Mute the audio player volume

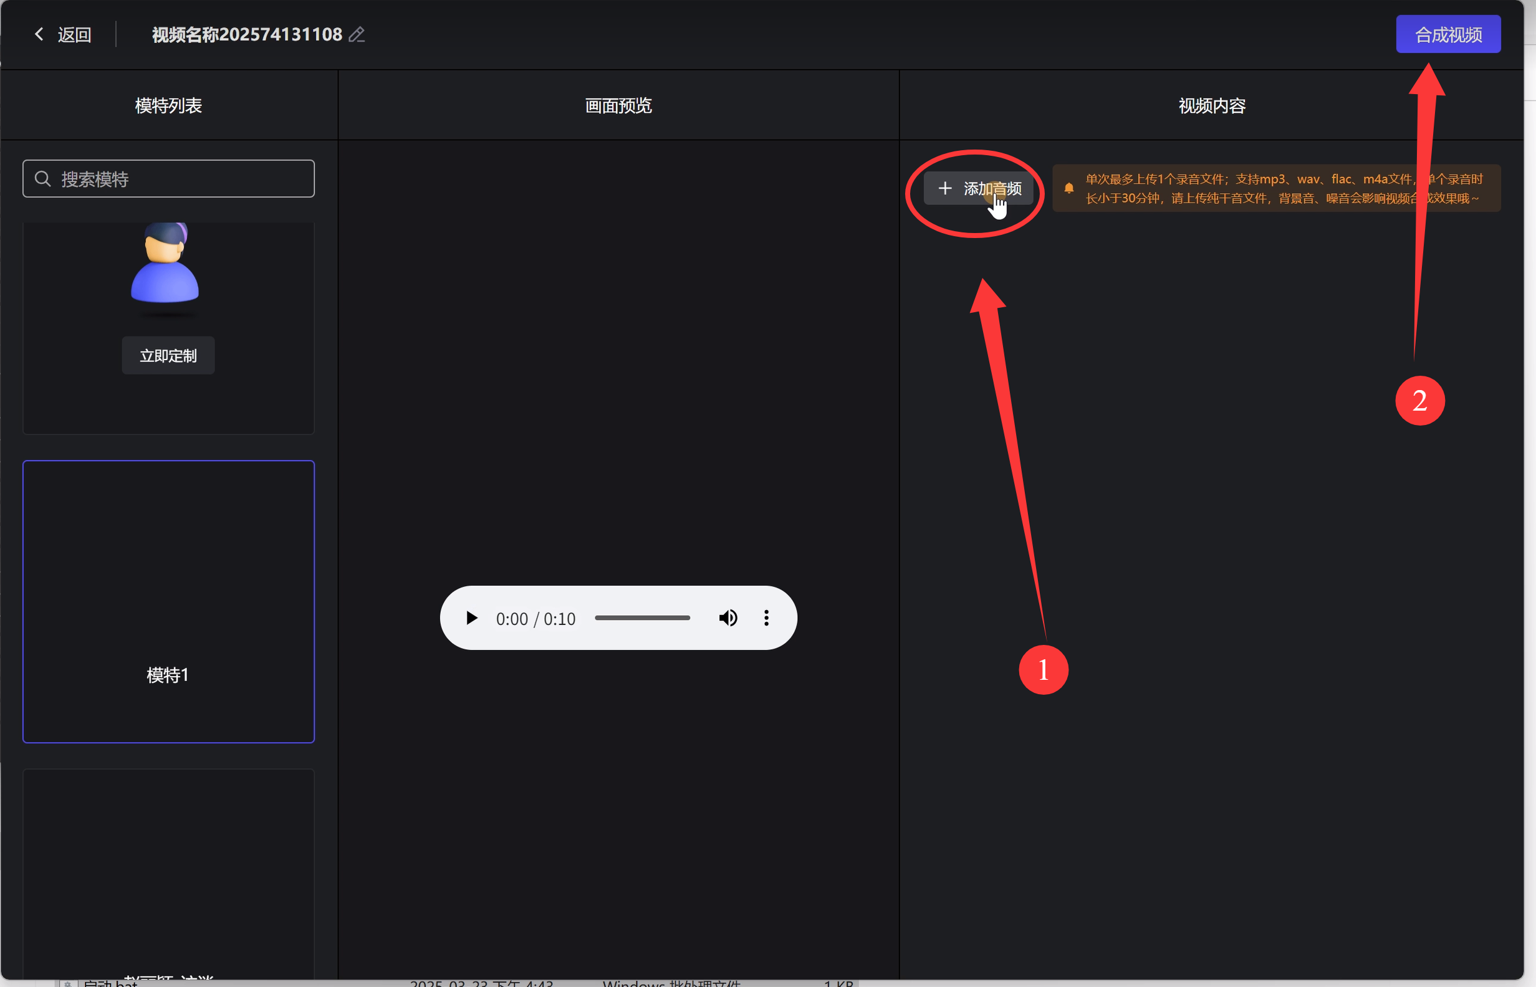coord(727,618)
